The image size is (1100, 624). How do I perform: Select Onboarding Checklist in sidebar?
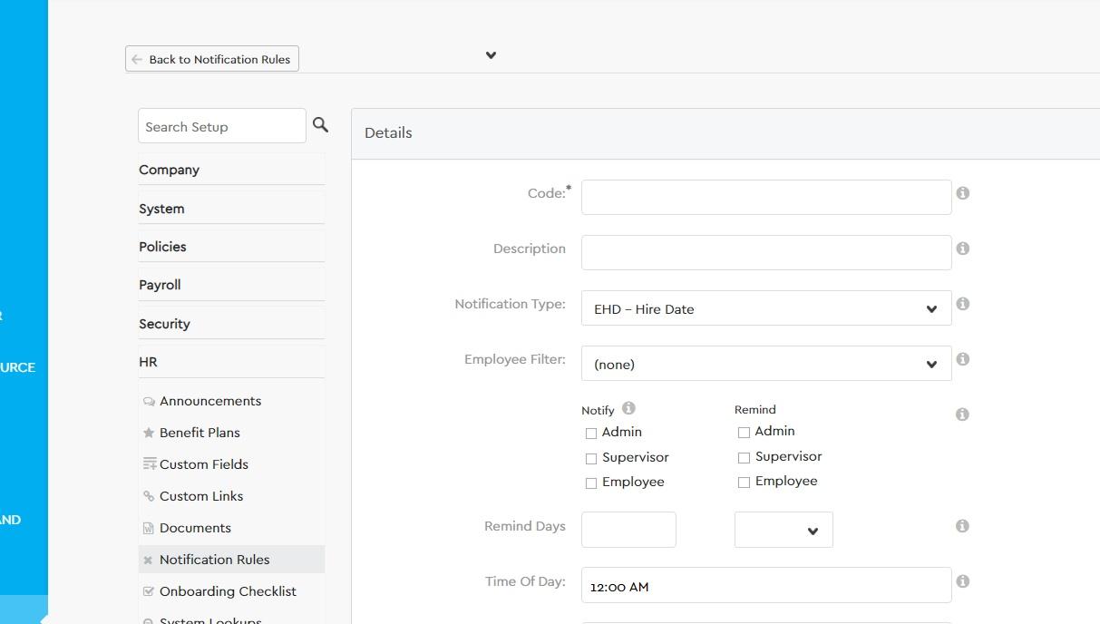(228, 591)
